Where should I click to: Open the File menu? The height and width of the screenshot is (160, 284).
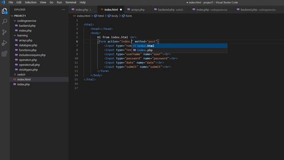(x=11, y=2)
